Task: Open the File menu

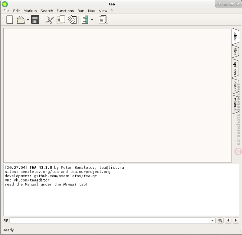Action: click(6, 11)
